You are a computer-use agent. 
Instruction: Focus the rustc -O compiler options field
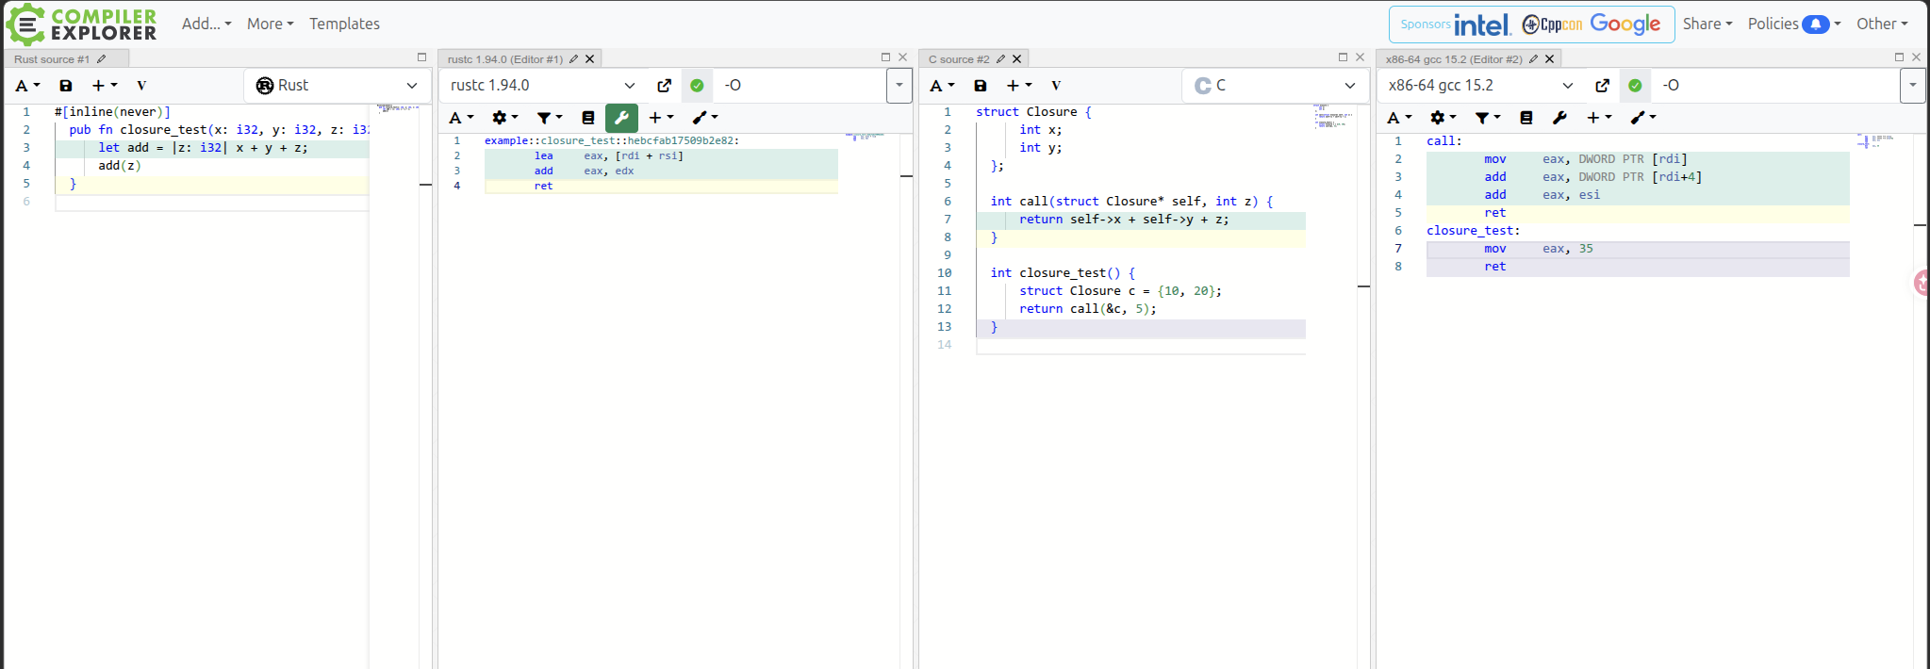(x=800, y=86)
